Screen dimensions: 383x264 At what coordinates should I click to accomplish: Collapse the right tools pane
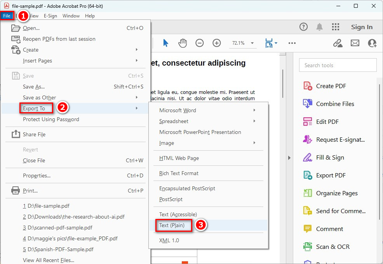289,158
